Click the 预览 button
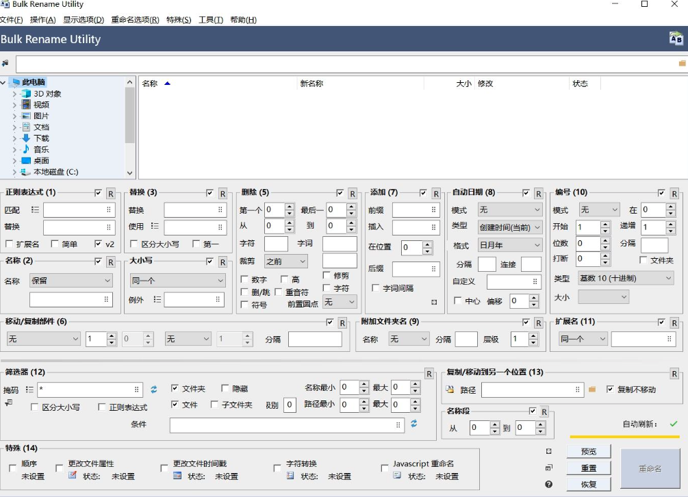The height and width of the screenshot is (497, 688). (588, 450)
